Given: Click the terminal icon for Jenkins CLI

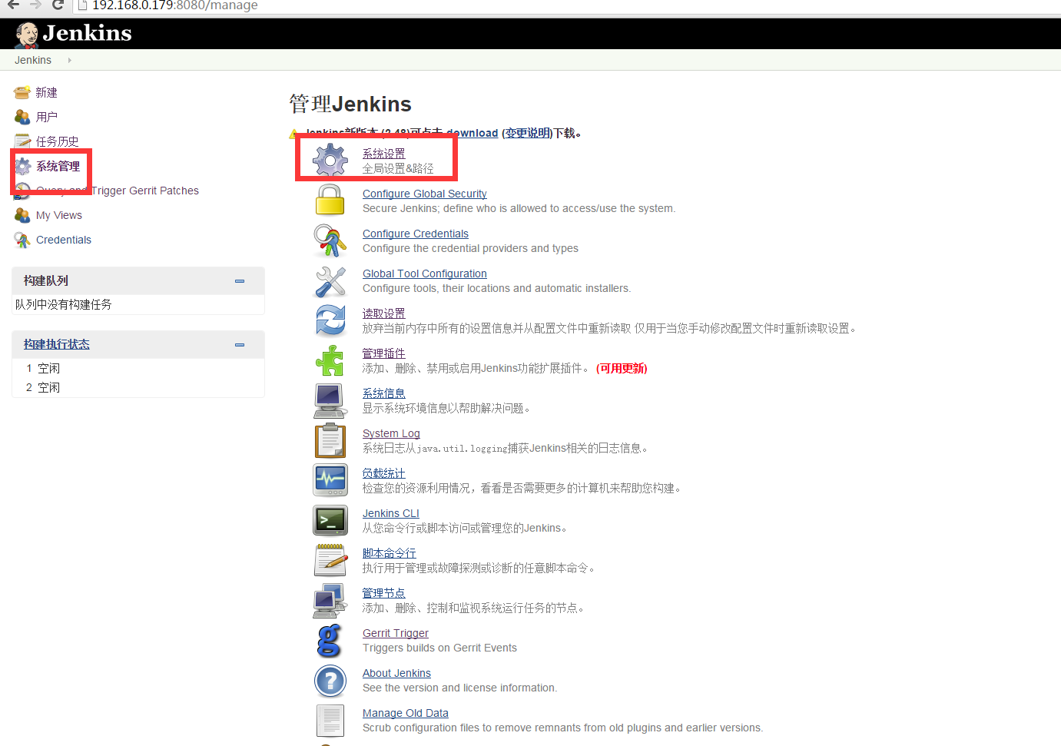Looking at the screenshot, I should tap(330, 520).
